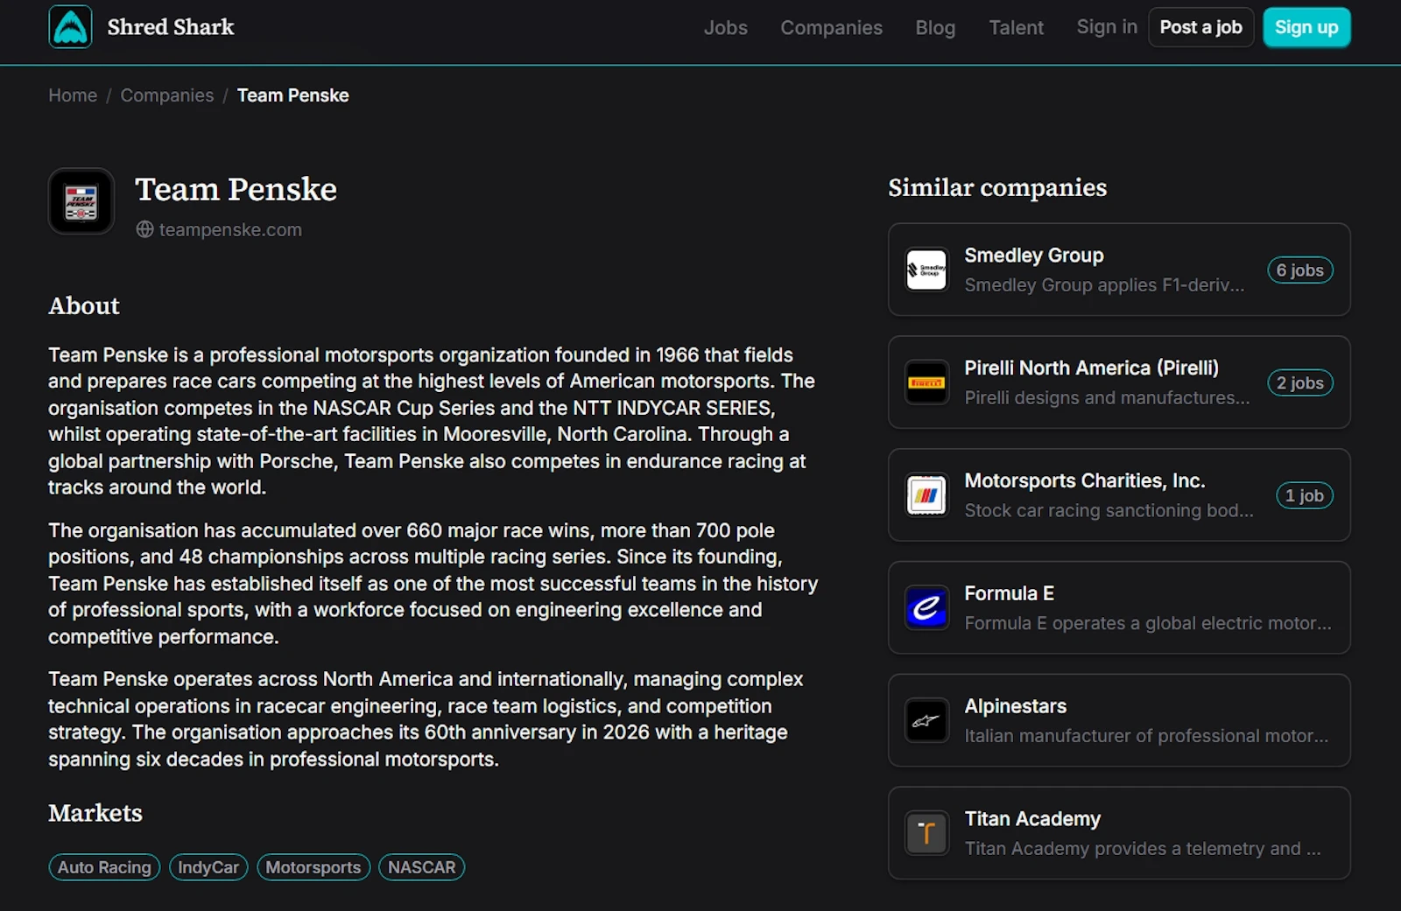
Task: Open the Formula E company name
Action: pos(1009,593)
